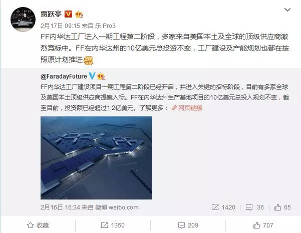Click member badge beside FaradayFuture
The width and height of the screenshot is (301, 233).
(x=101, y=76)
